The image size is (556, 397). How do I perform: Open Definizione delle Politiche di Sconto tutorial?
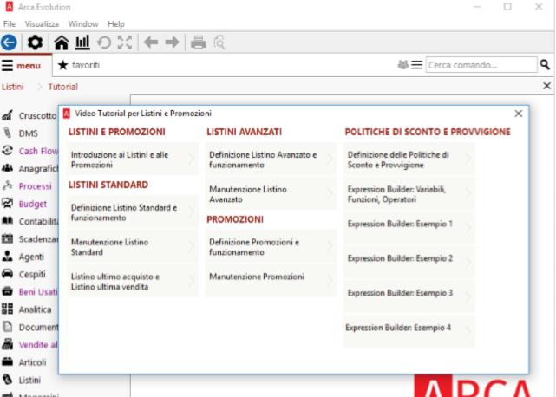[x=409, y=159]
